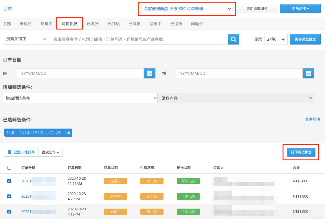This screenshot has height=219, width=325.
Task: Click 未付款 badge in 2020-10-28 row
Action: [x=152, y=181]
